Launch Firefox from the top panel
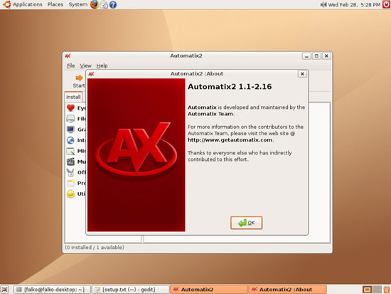Screen dimensions: 391x294 pos(95,4)
